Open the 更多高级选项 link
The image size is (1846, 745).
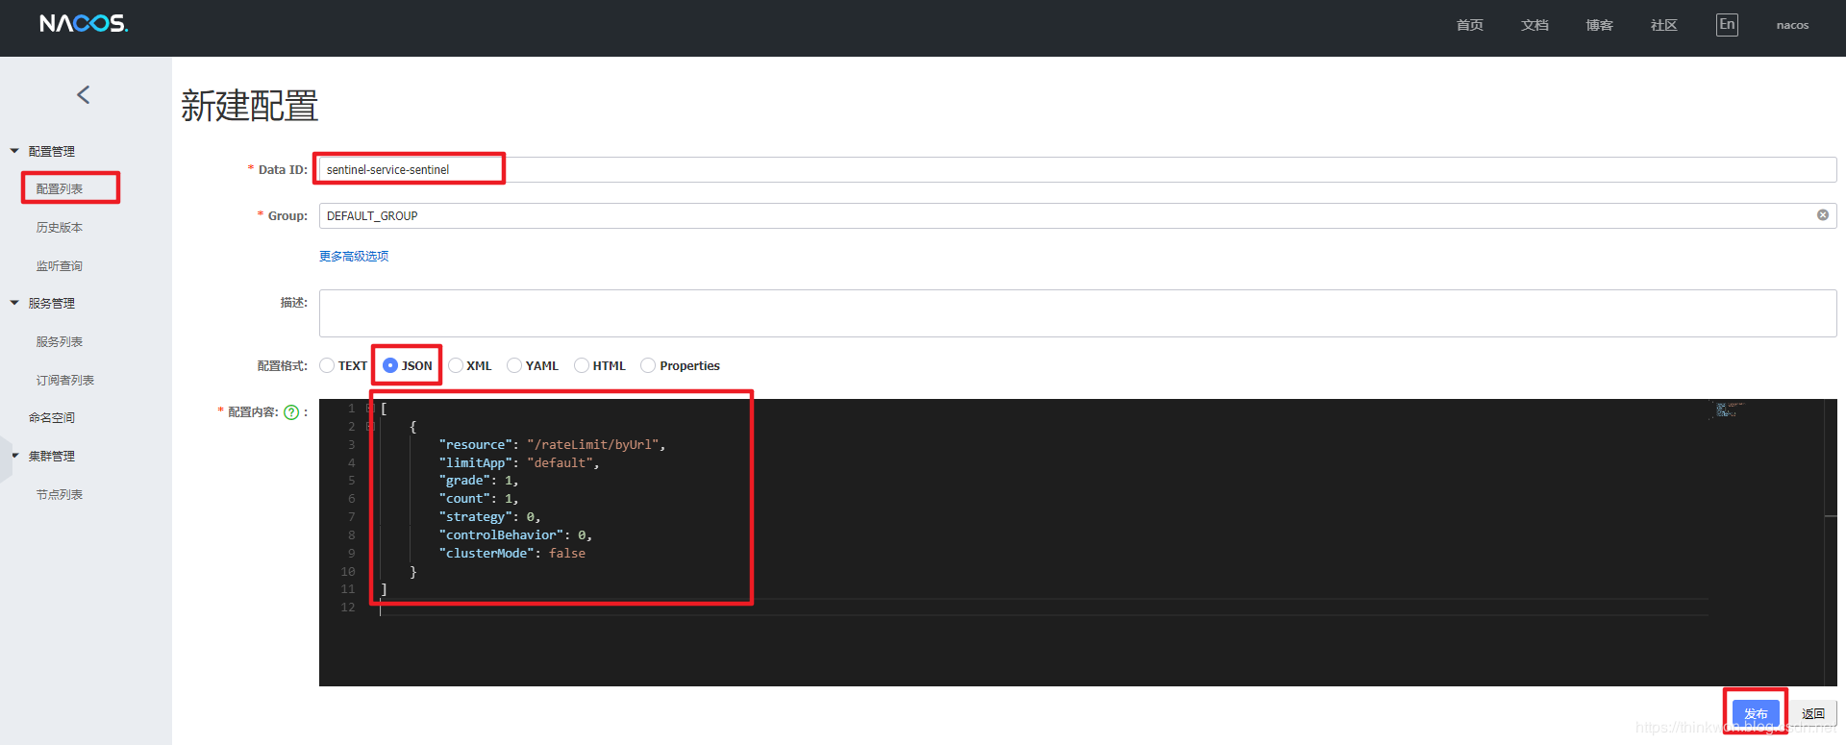(354, 256)
